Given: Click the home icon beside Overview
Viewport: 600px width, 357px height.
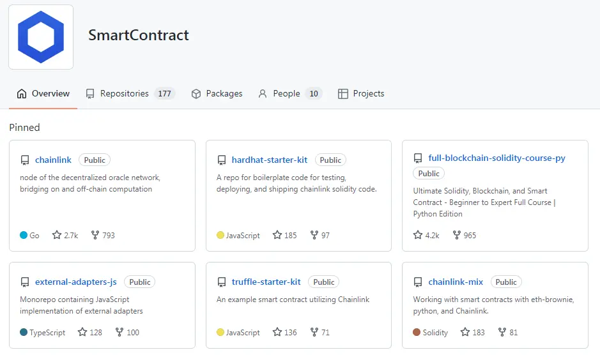Looking at the screenshot, I should pos(22,94).
